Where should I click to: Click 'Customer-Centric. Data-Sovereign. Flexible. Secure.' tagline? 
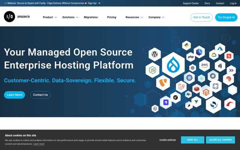[x=70, y=80]
